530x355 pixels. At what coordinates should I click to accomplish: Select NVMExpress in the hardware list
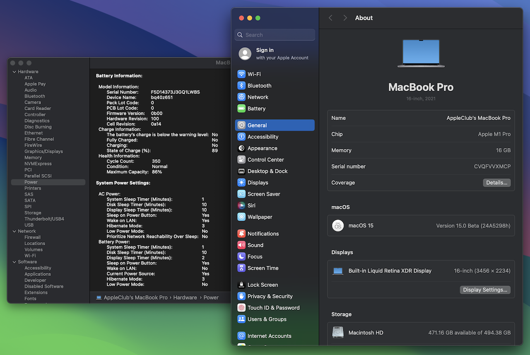(x=37, y=164)
